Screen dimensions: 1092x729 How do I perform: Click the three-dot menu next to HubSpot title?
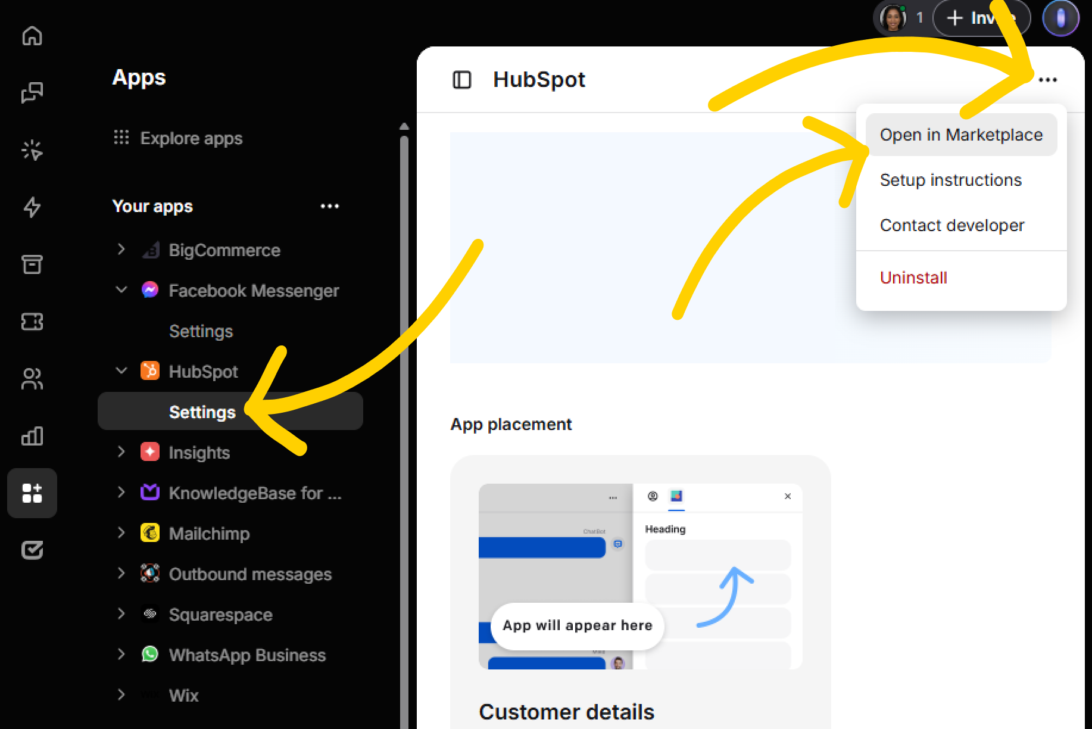click(1048, 80)
